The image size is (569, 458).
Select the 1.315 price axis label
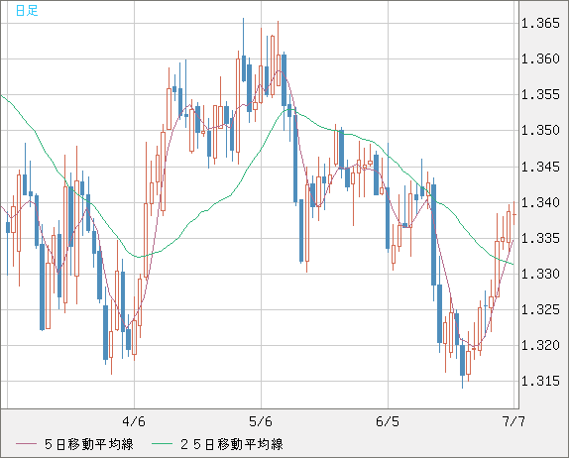tap(540, 381)
